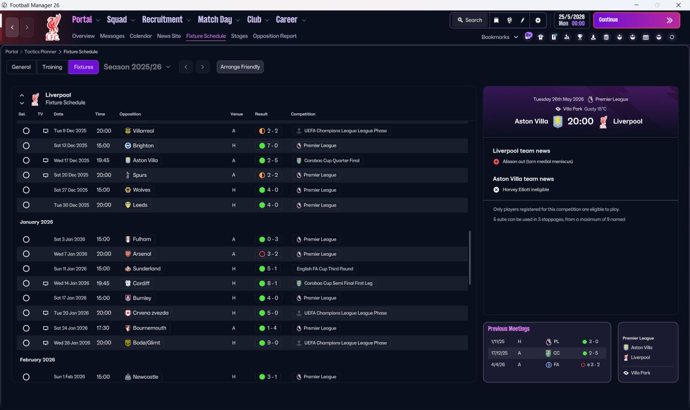Click the Wolves club badge
The width and height of the screenshot is (690, 410).
pos(128,190)
